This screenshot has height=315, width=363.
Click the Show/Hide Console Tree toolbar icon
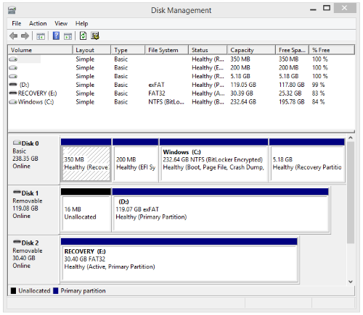[x=41, y=36]
